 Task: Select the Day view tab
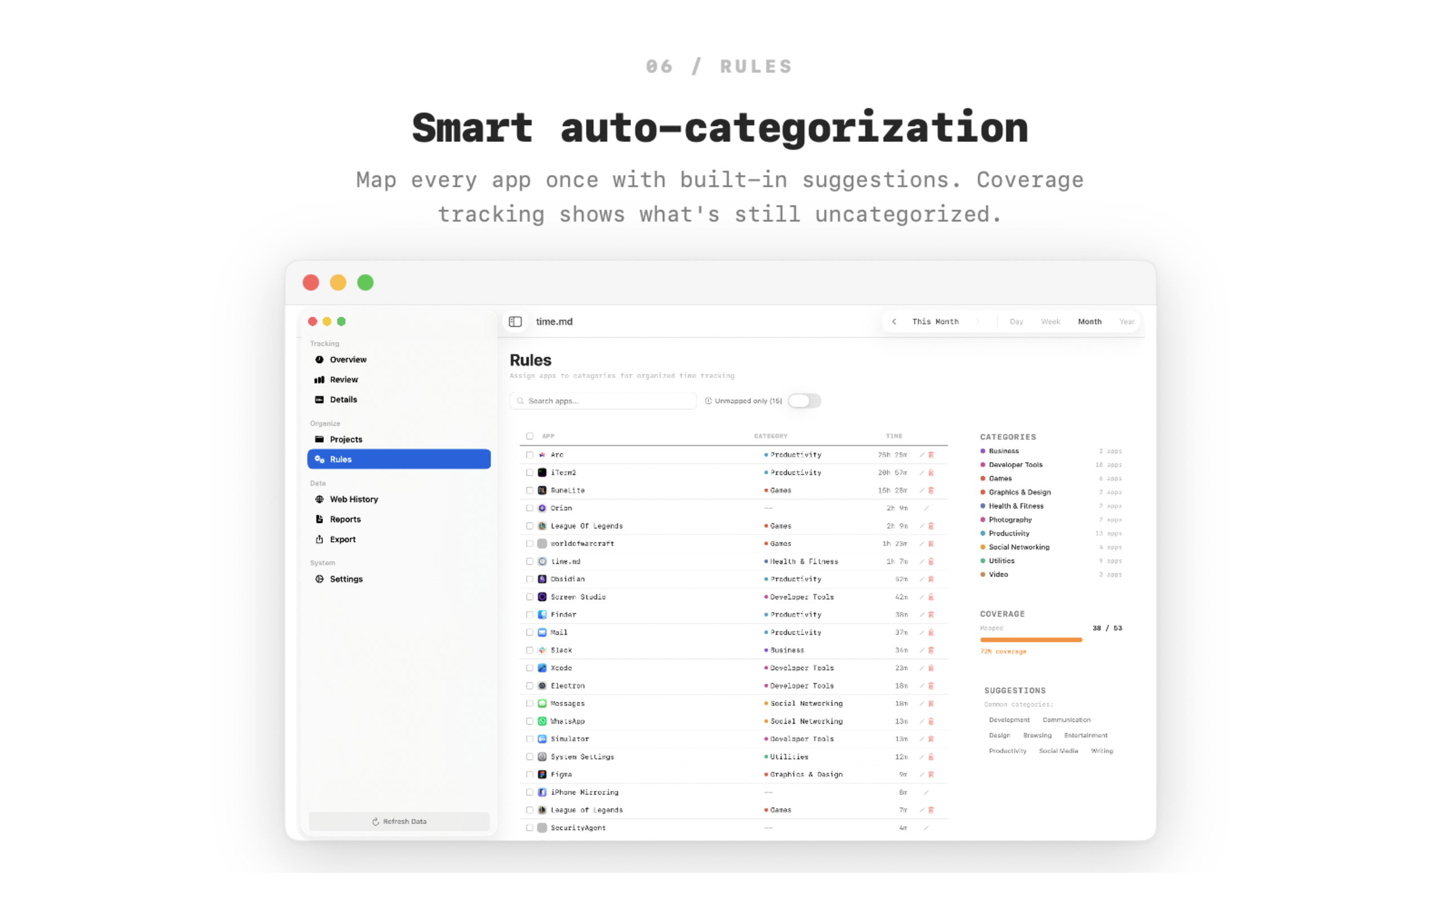click(1016, 321)
